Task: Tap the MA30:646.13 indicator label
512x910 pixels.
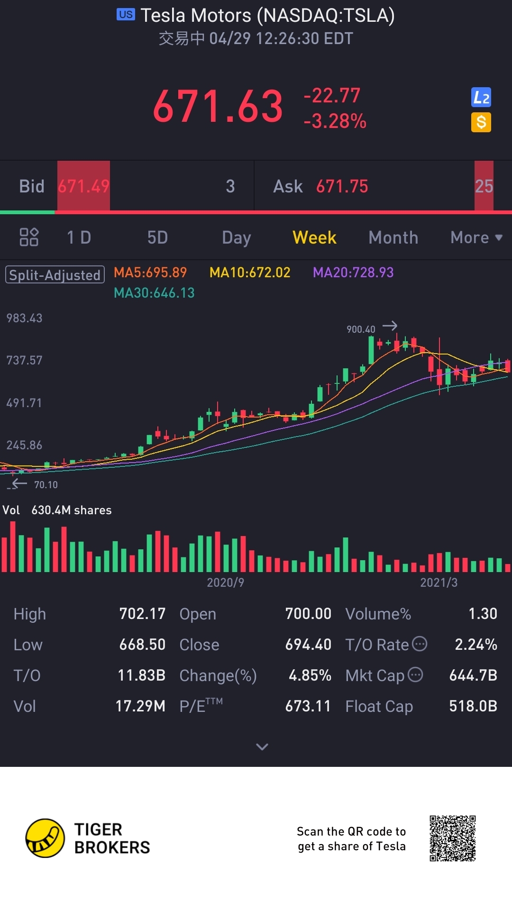Action: [x=154, y=293]
